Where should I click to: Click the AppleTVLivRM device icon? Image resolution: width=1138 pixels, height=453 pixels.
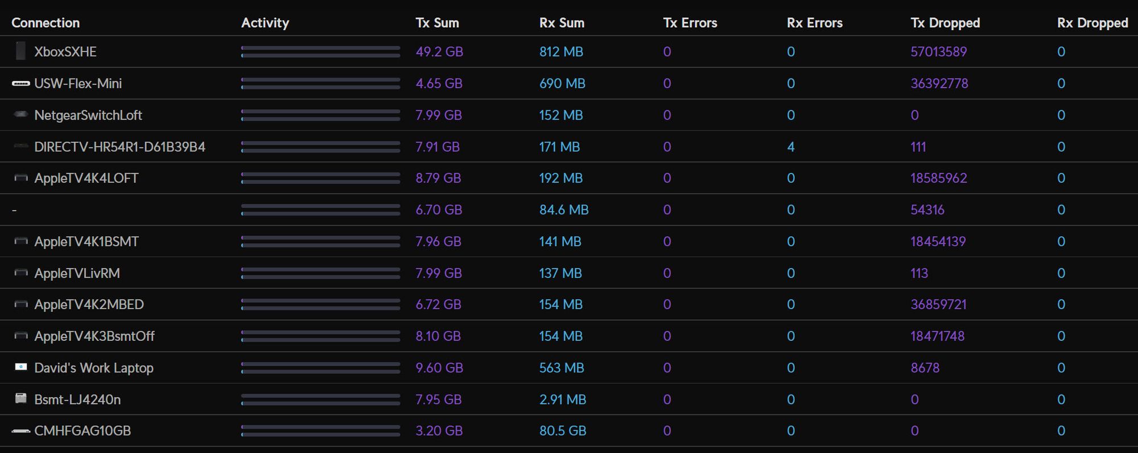click(x=20, y=273)
